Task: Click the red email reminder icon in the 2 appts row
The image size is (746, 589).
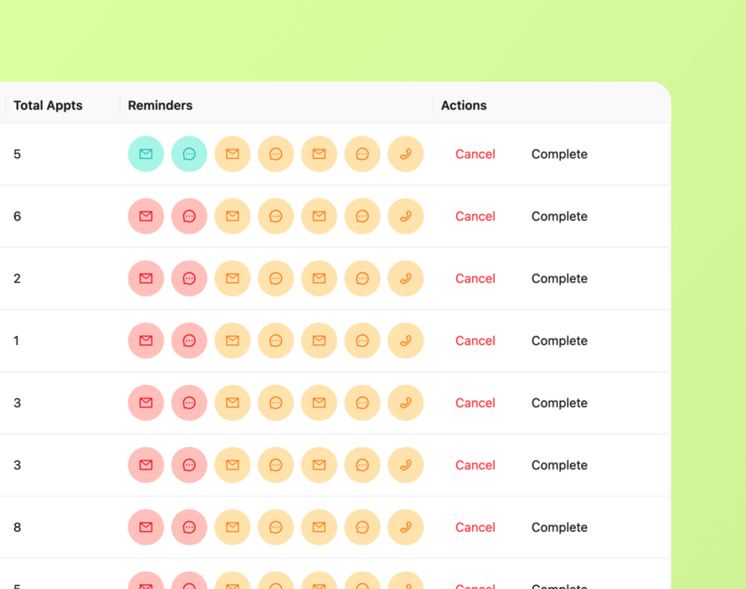Action: click(146, 278)
